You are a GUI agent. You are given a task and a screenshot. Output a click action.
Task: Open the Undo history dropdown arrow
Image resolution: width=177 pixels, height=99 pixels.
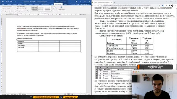pyautogui.click(x=8, y=2)
